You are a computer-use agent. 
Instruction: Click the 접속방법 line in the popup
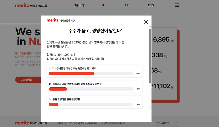(x=75, y=59)
